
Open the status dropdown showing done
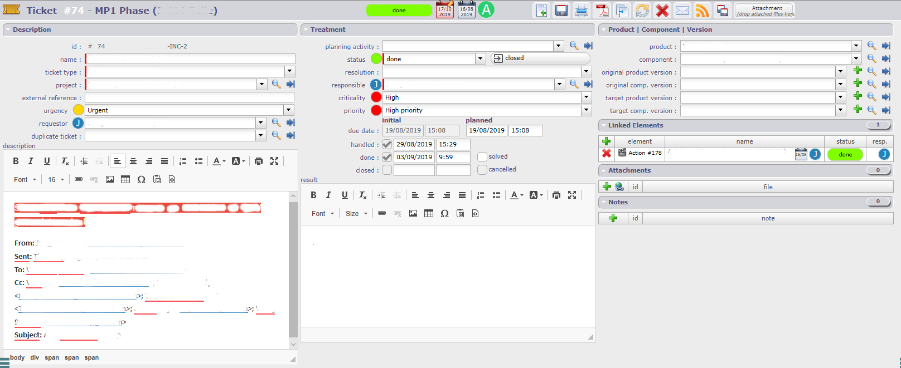(480, 58)
